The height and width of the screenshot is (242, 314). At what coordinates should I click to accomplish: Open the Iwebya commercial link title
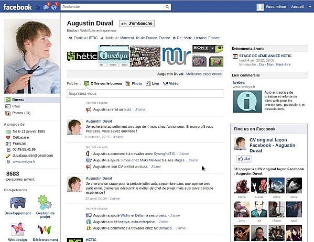tap(239, 82)
